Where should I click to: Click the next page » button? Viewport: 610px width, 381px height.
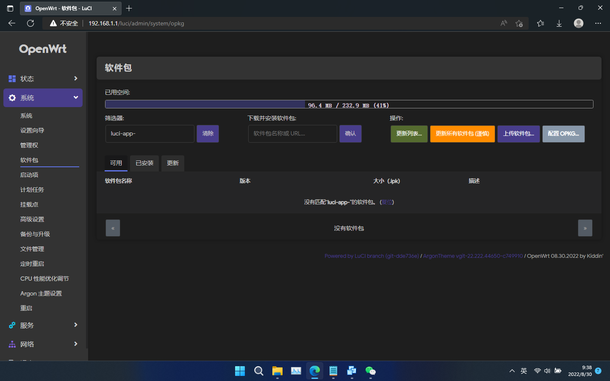(585, 228)
